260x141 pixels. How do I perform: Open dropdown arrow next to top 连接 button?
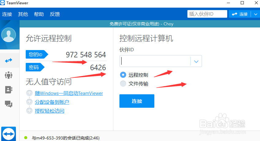pyautogui.click(x=256, y=14)
